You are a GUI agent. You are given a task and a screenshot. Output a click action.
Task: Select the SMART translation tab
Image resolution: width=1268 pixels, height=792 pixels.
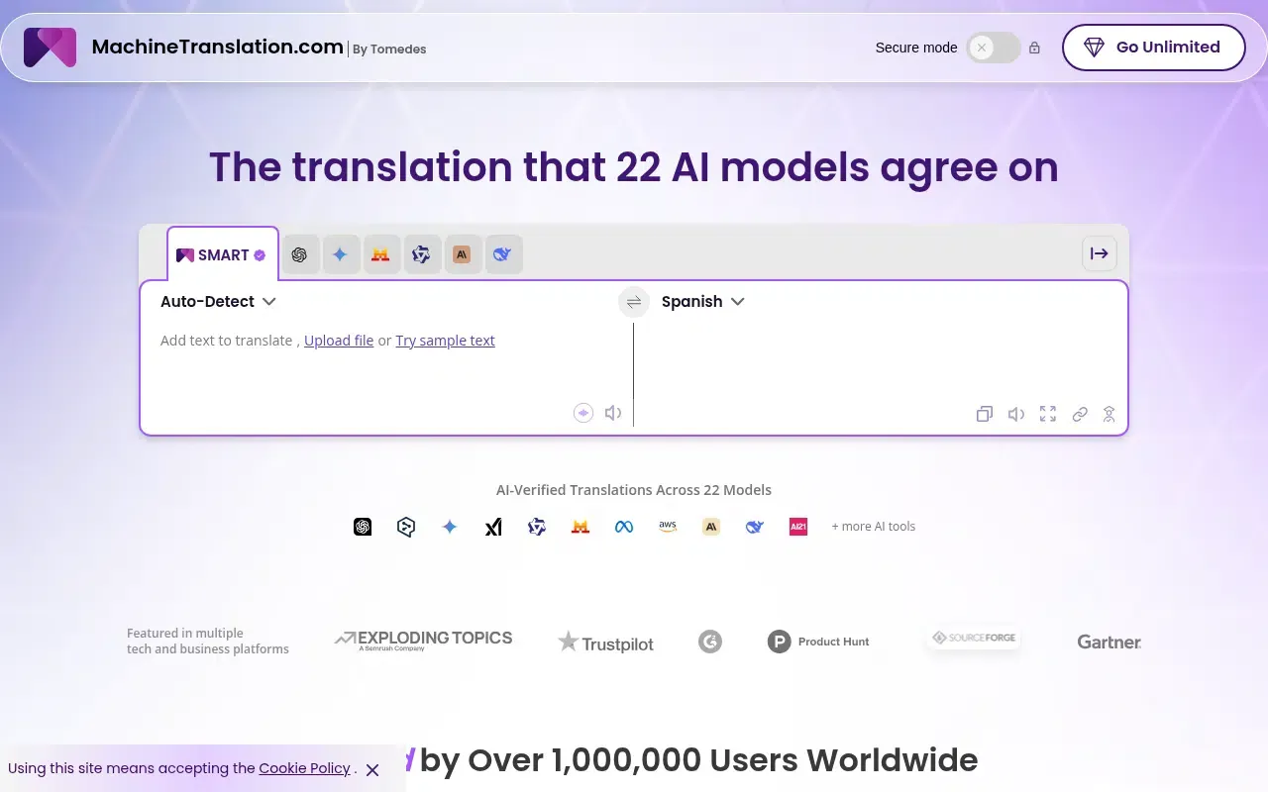pyautogui.click(x=222, y=254)
